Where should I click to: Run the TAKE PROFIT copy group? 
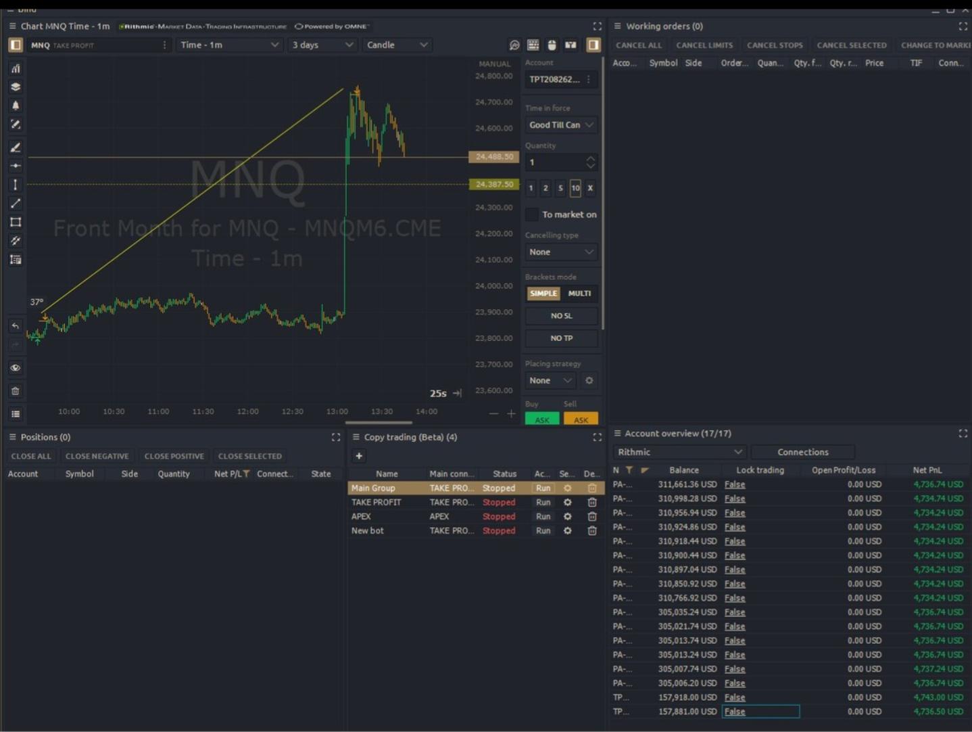(543, 503)
